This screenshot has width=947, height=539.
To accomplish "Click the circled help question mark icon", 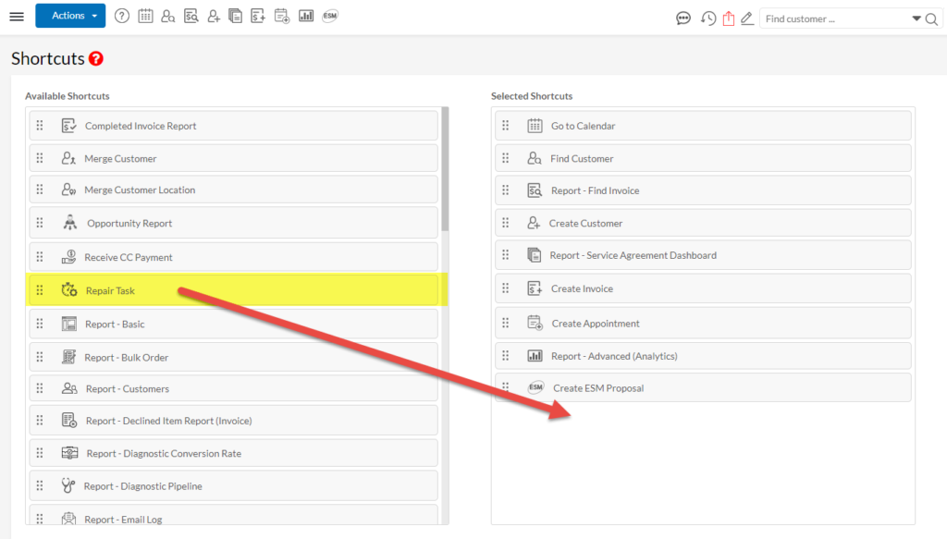I will point(122,15).
